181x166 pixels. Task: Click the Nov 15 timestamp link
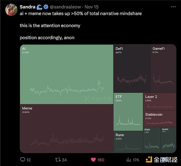[x=91, y=6]
